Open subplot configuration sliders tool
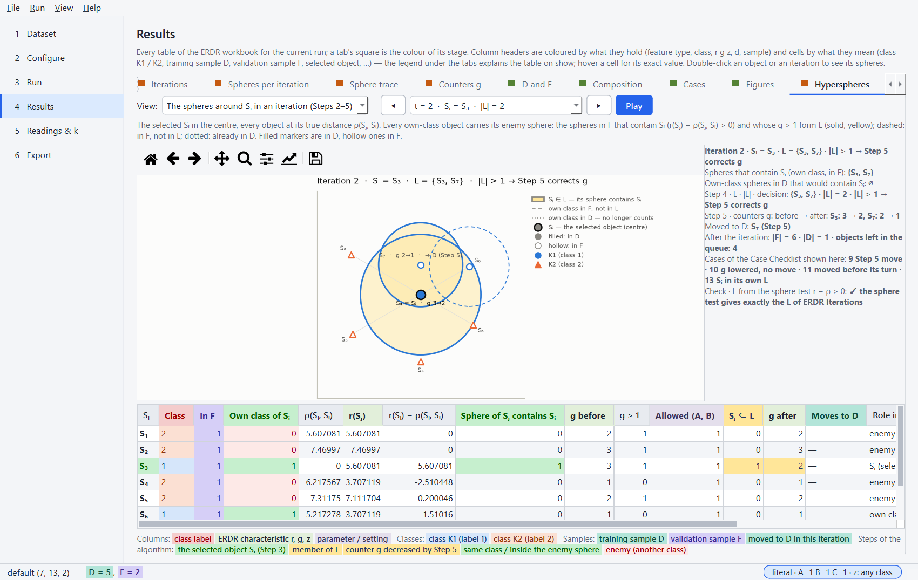 (267, 159)
